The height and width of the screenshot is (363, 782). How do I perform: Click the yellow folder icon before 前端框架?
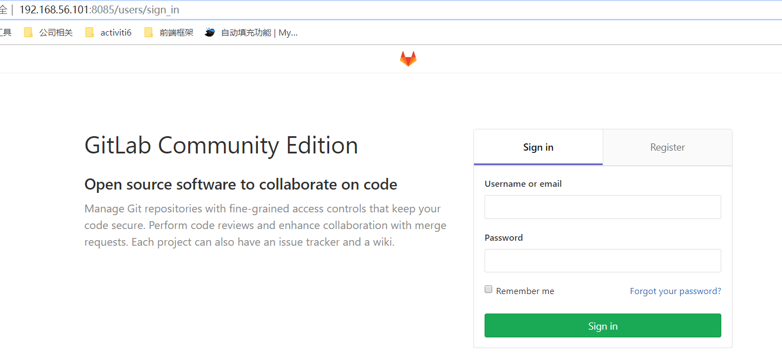pyautogui.click(x=149, y=32)
